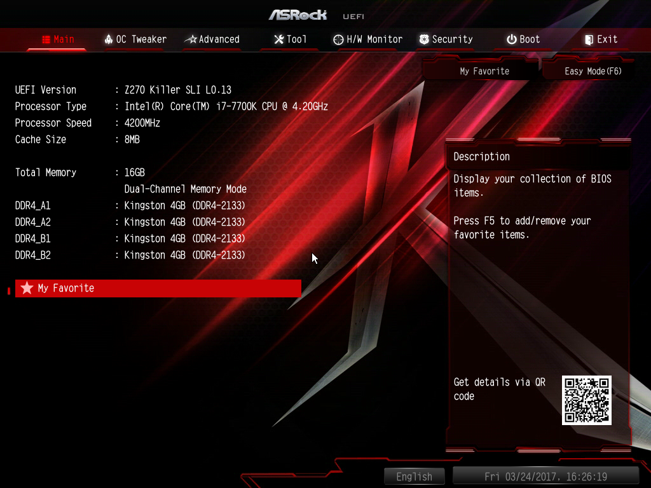Viewport: 651px width, 488px height.
Task: Click the Advanced star icon
Action: point(191,39)
